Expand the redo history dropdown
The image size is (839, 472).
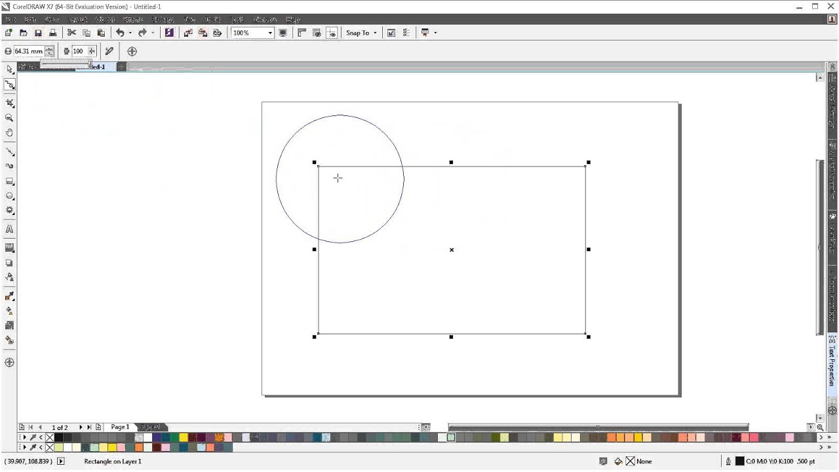[153, 33]
